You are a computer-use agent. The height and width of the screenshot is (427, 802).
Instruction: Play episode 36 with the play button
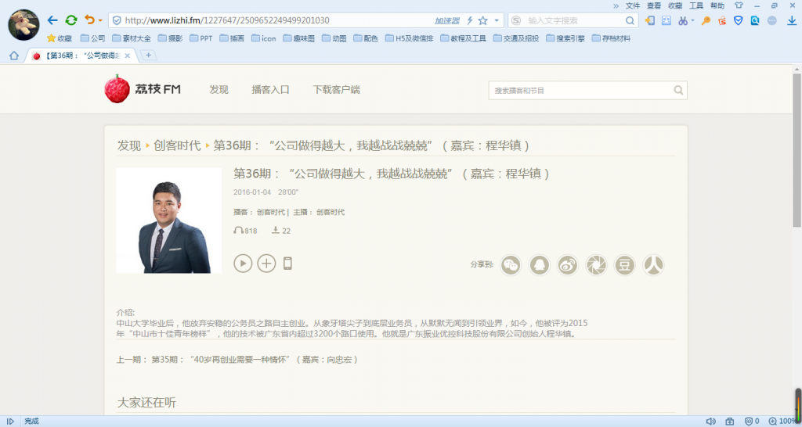tap(243, 264)
